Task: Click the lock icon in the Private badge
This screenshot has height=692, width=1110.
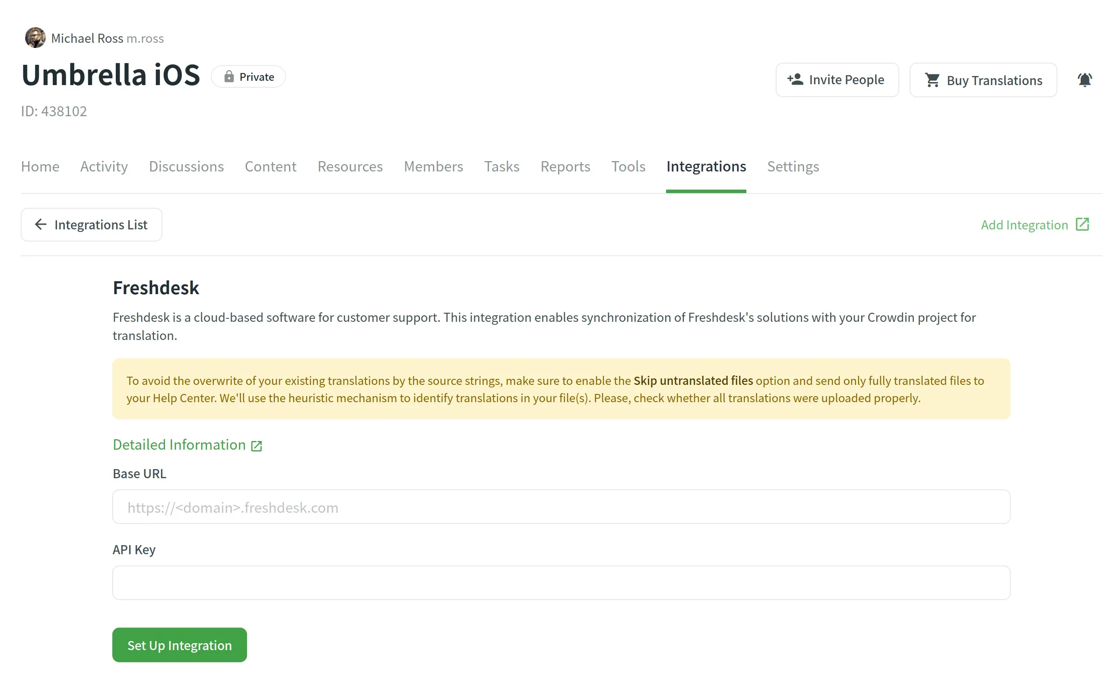Action: [230, 76]
